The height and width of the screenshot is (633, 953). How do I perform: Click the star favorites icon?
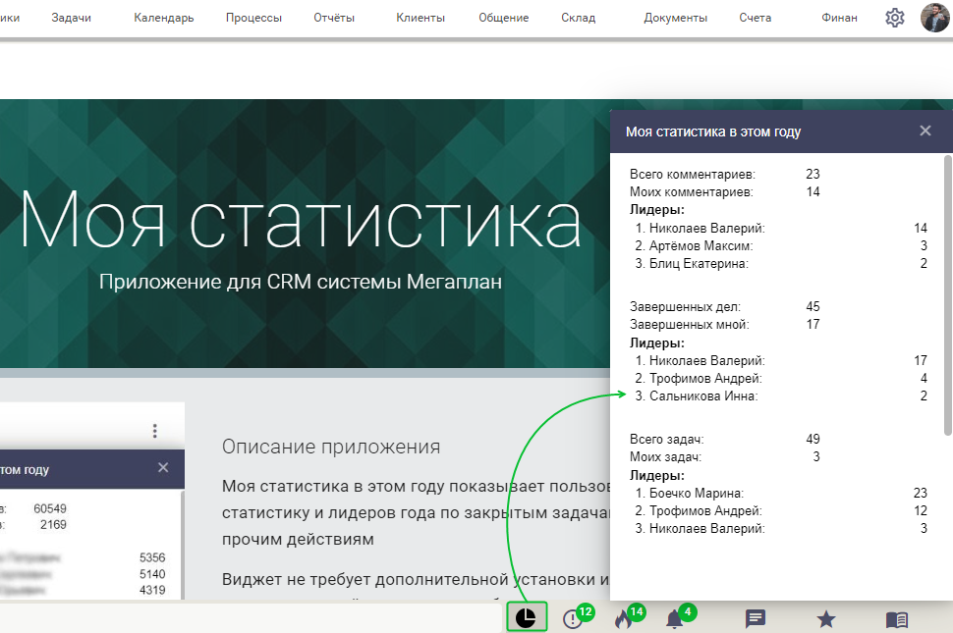(824, 616)
